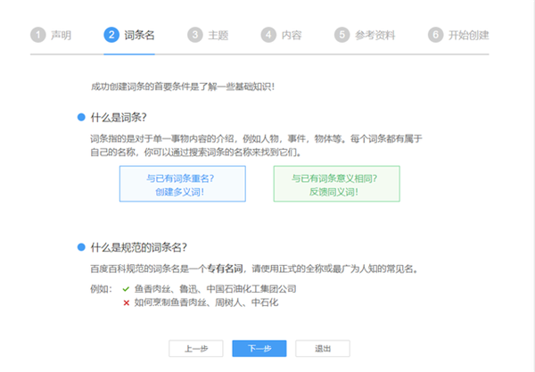This screenshot has width=535, height=372.
Task: Click the text 如何烹制鱼香肉丝、周树人、中石化
Action: pos(206,302)
